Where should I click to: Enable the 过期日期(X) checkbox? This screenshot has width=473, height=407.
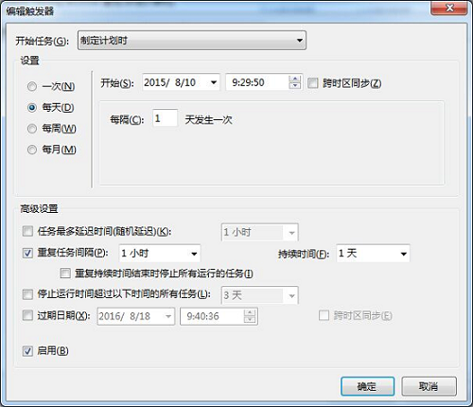coord(27,315)
